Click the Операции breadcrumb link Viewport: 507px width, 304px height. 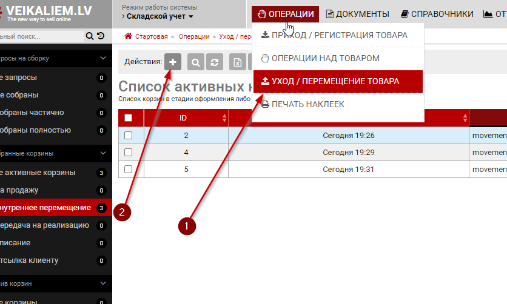194,36
